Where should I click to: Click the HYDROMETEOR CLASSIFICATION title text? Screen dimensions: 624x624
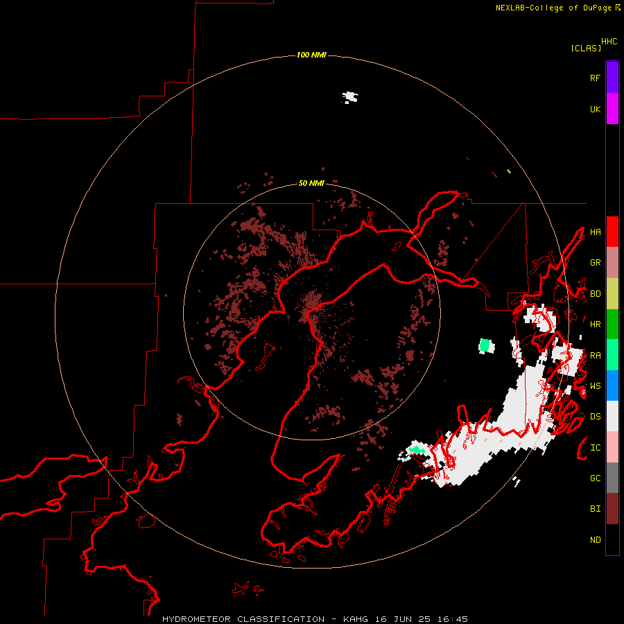tap(243, 619)
